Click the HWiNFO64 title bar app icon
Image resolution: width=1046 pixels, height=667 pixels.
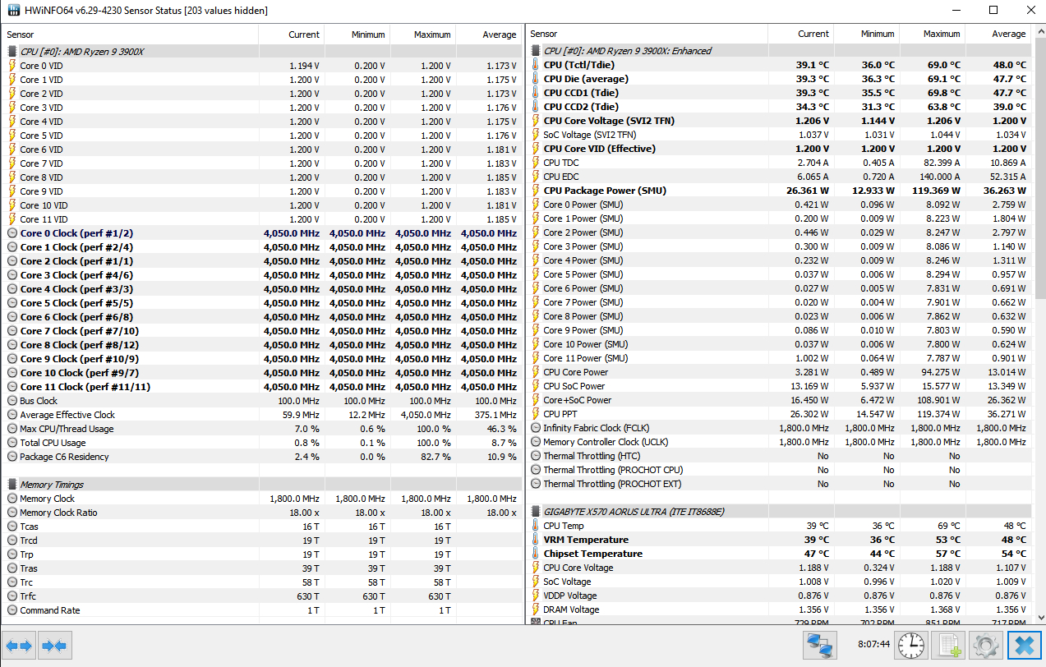point(15,11)
